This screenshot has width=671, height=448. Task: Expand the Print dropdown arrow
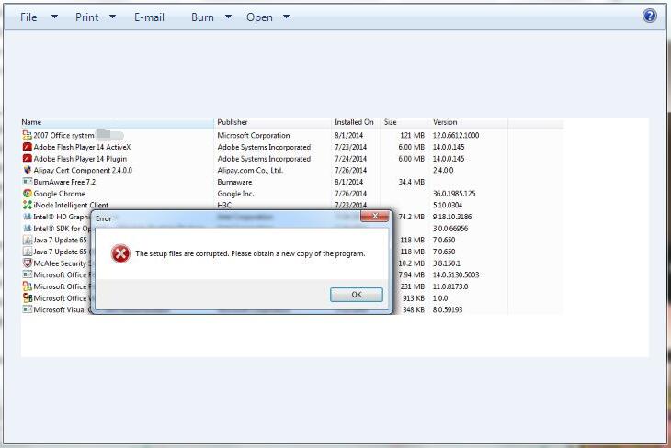coord(112,17)
